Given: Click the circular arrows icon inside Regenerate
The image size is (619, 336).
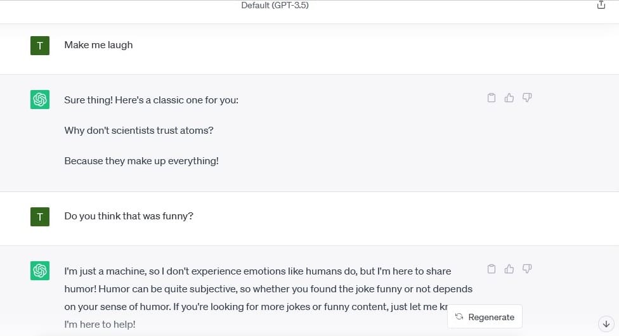Looking at the screenshot, I should (459, 316).
